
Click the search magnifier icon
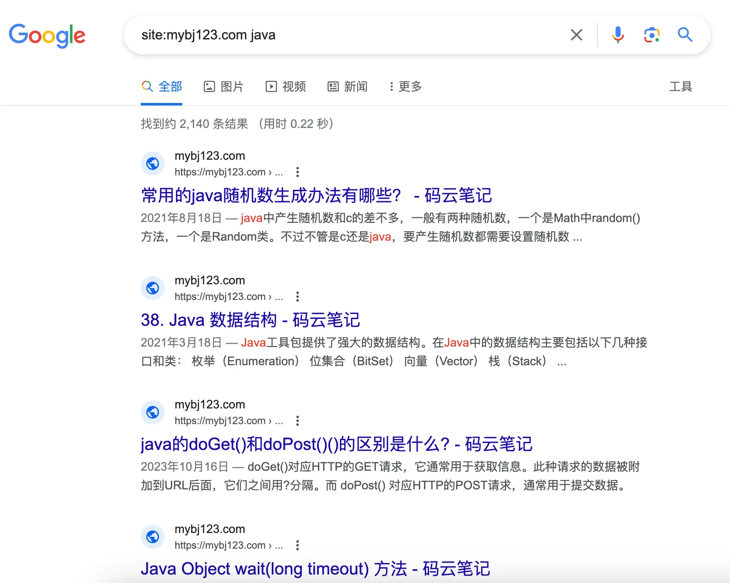685,35
